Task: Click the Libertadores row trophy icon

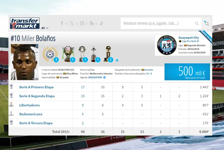Action: (x=11, y=105)
